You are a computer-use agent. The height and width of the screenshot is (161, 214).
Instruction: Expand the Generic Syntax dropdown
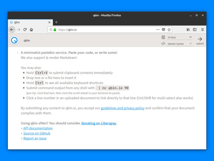coord(179,44)
